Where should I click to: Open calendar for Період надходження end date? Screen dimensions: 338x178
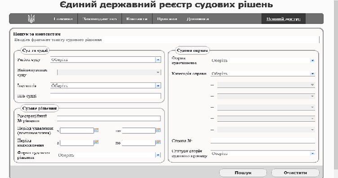pos(158,142)
